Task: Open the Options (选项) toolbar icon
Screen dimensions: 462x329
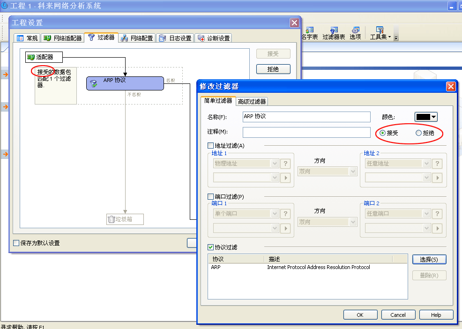Action: pyautogui.click(x=355, y=33)
